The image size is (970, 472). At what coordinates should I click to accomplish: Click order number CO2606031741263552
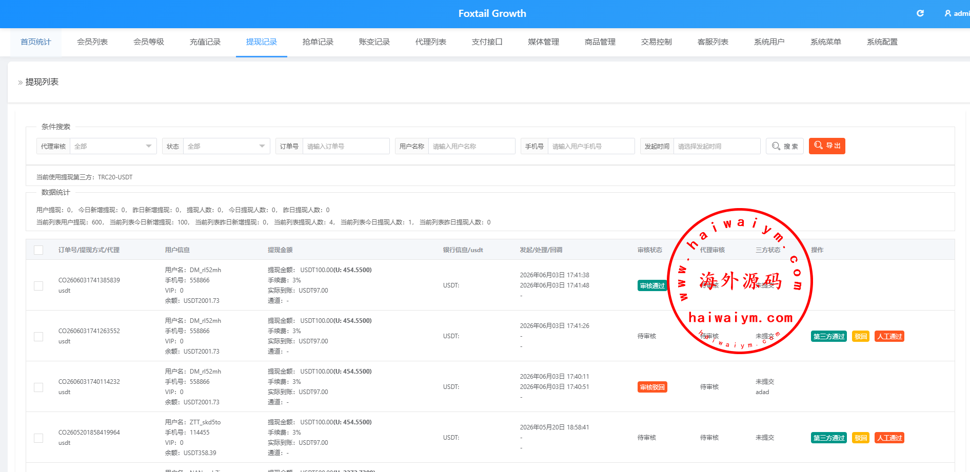pyautogui.click(x=89, y=331)
